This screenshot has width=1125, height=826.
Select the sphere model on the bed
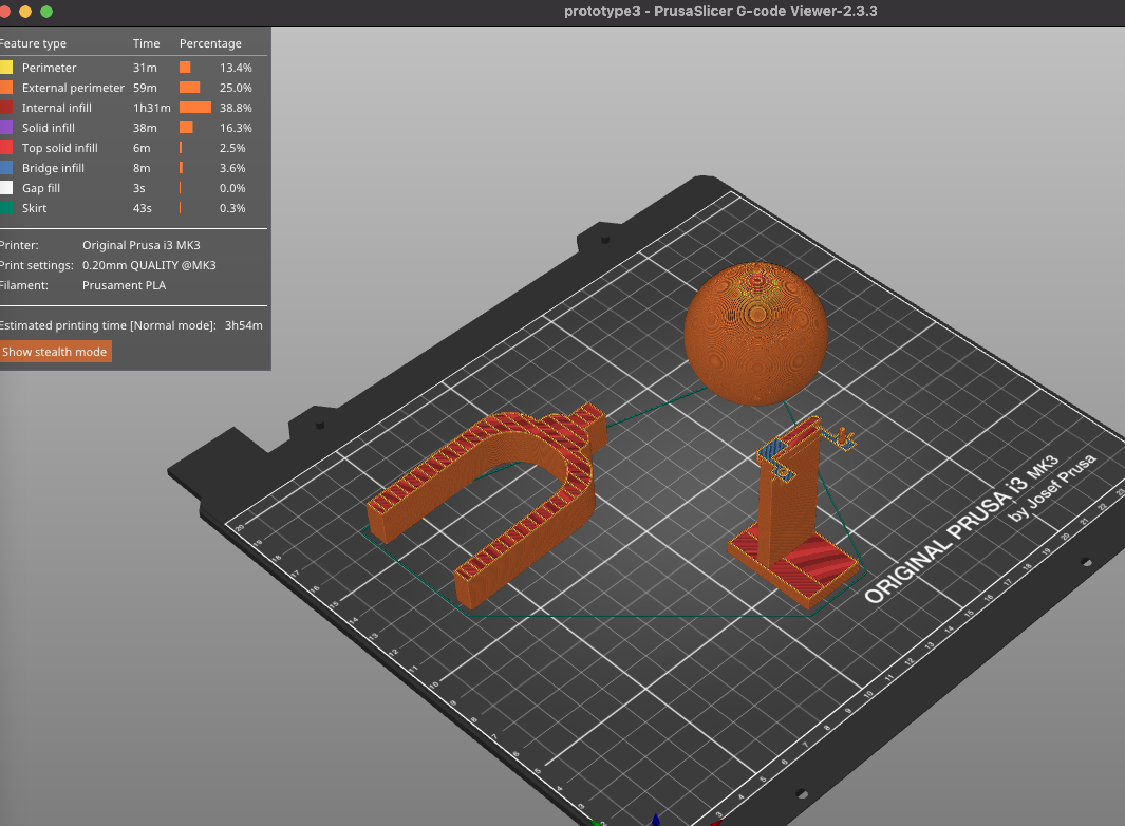click(756, 334)
